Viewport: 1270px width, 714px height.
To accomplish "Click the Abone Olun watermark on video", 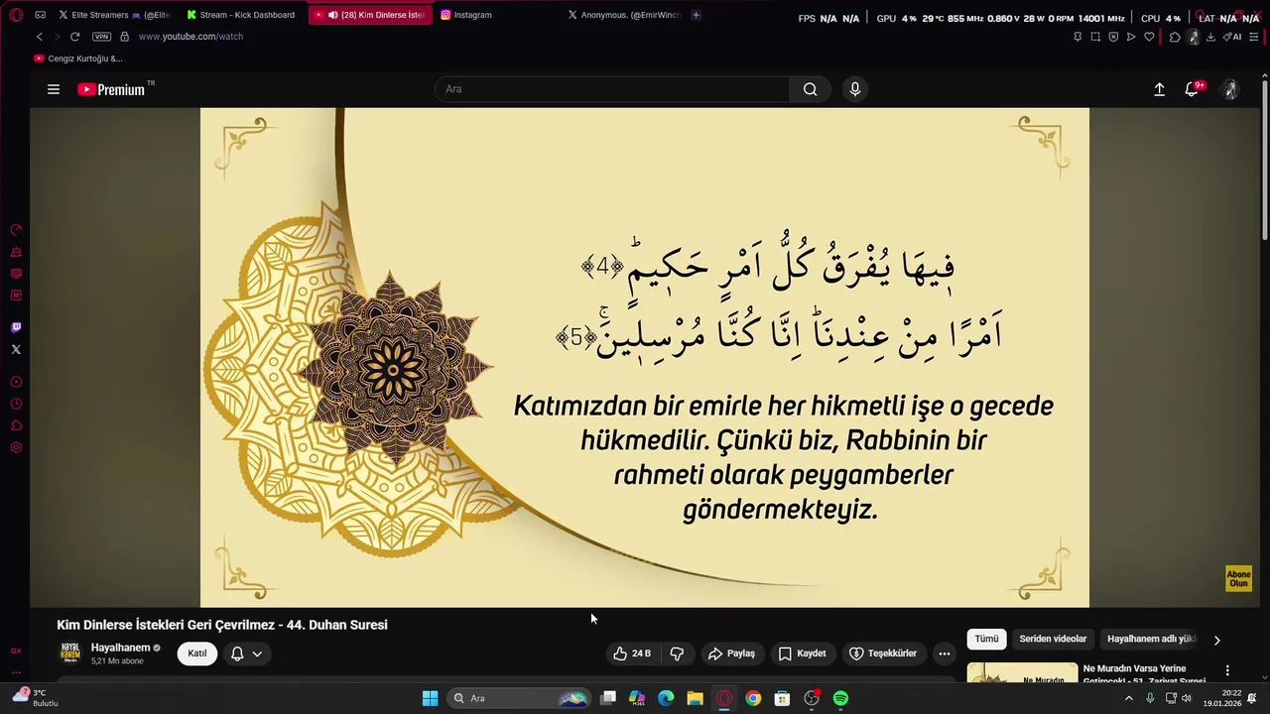I will 1238,578.
